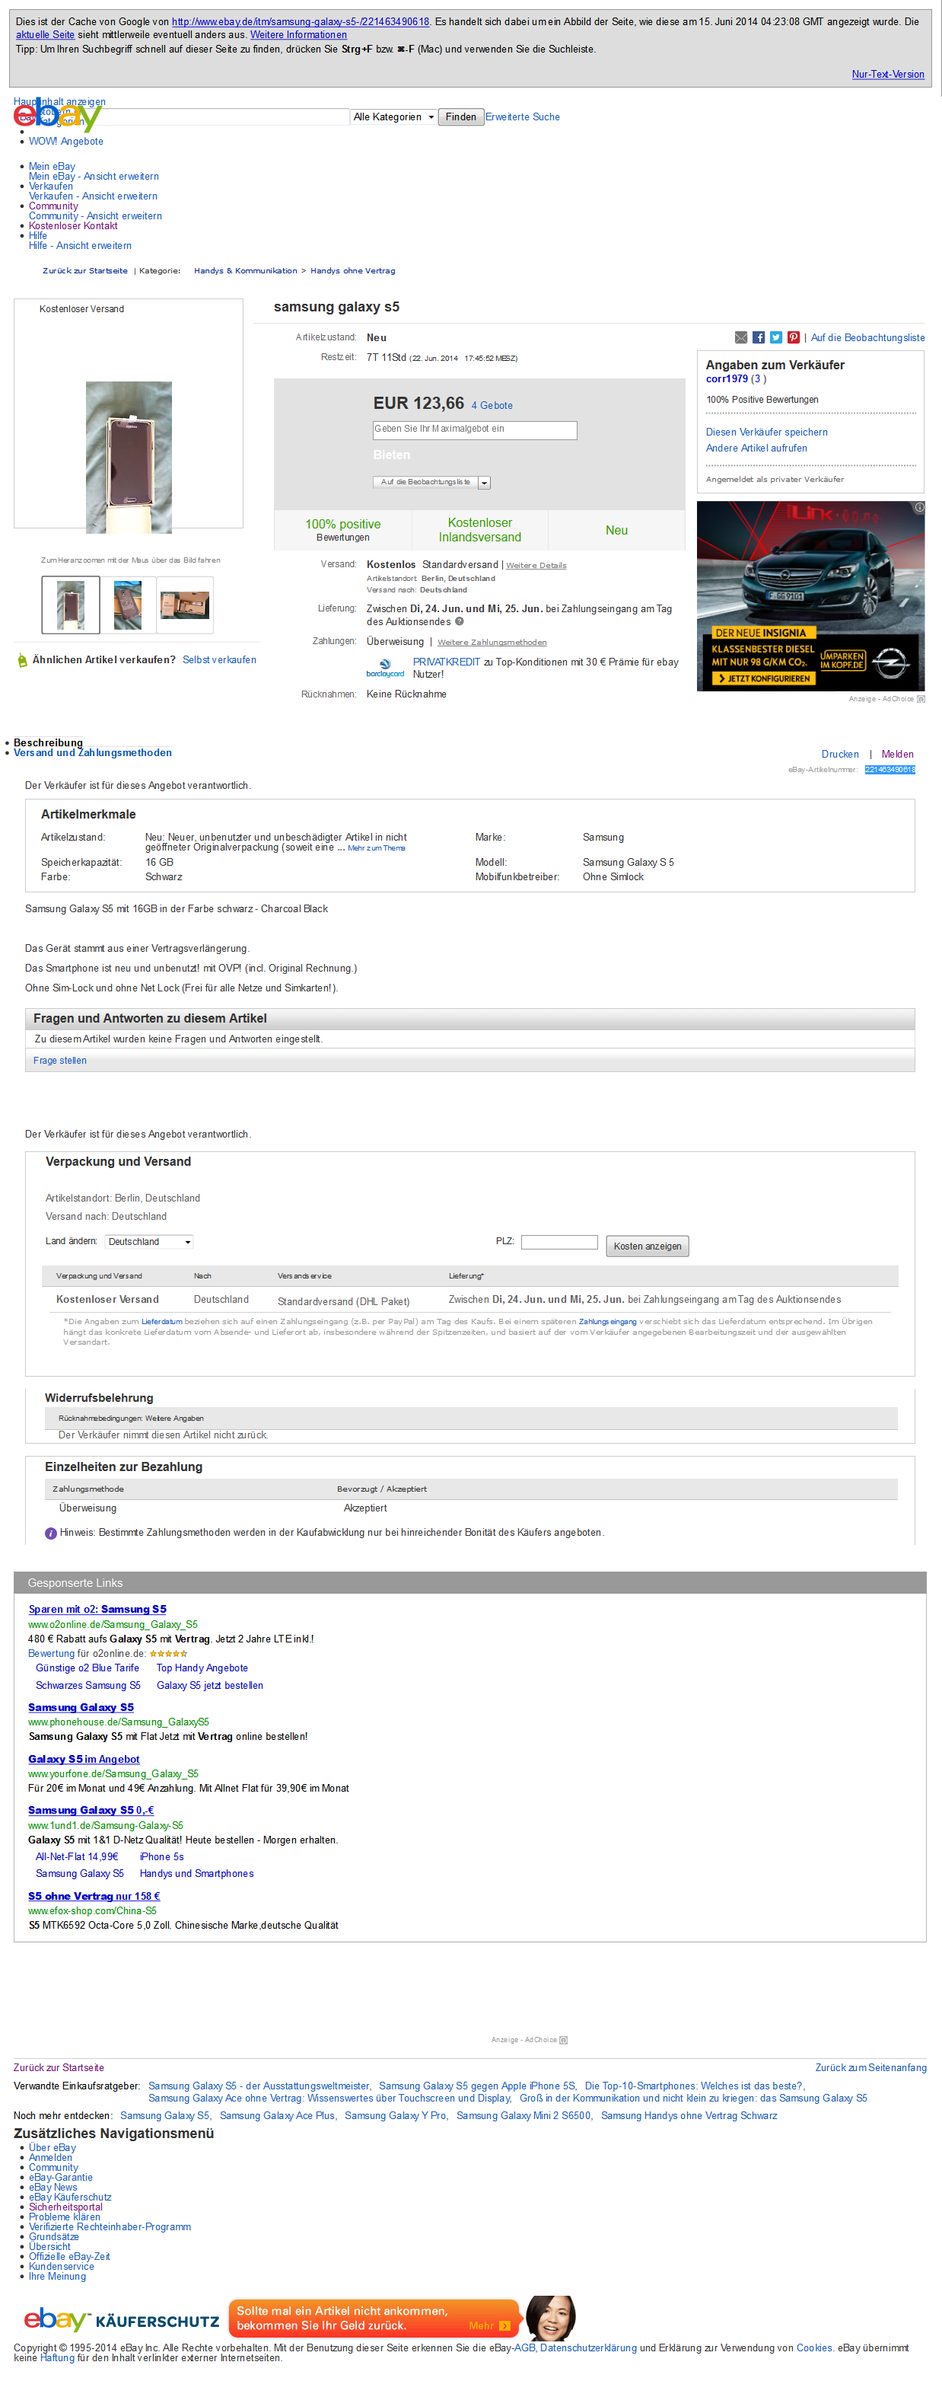942x2381 pixels.
Task: Select the third product thumbnail showing the box
Action: pyautogui.click(x=185, y=605)
